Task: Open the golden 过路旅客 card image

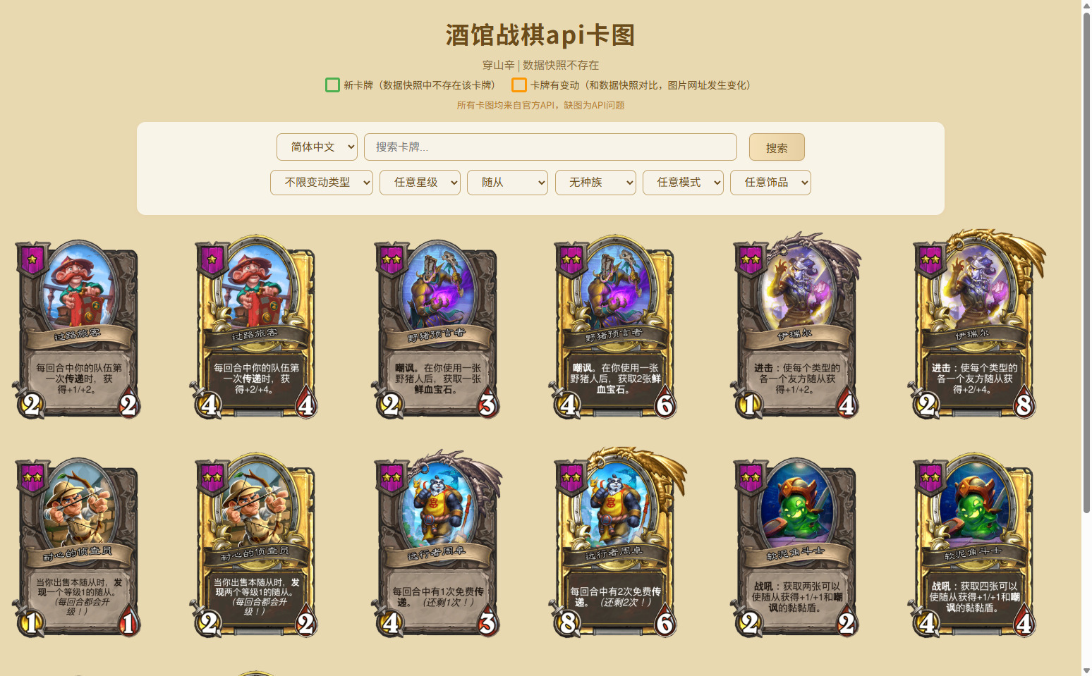Action: coord(255,326)
